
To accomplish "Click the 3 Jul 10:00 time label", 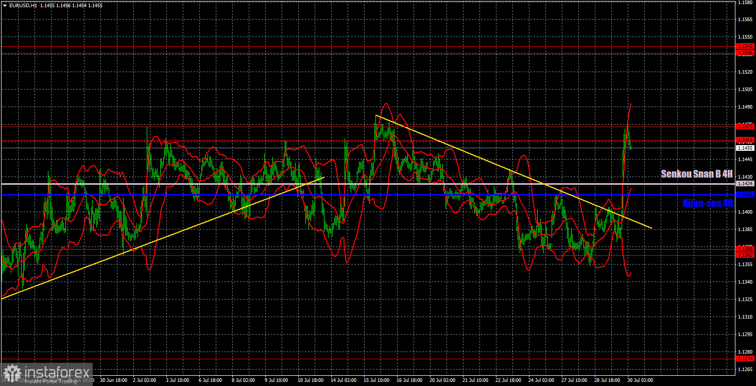I will click(x=177, y=380).
